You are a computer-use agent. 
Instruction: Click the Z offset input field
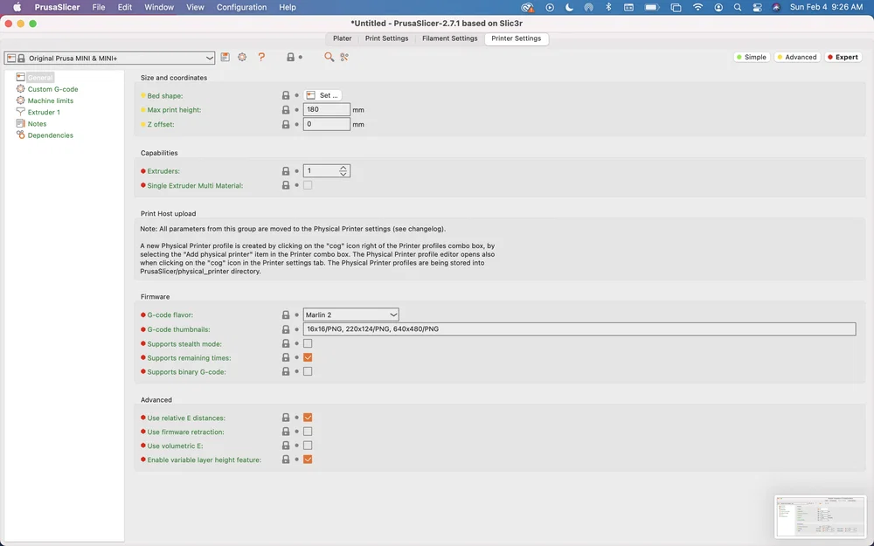(327, 124)
